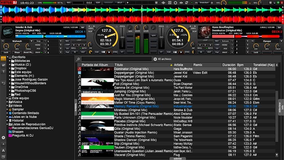Screen dimensions: 284x160
Task: Click the back arrow sidebar icon
Action: [3, 83]
